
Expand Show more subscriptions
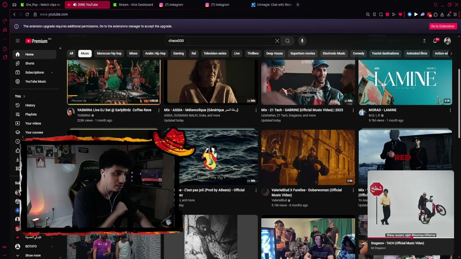pyautogui.click(x=32, y=255)
